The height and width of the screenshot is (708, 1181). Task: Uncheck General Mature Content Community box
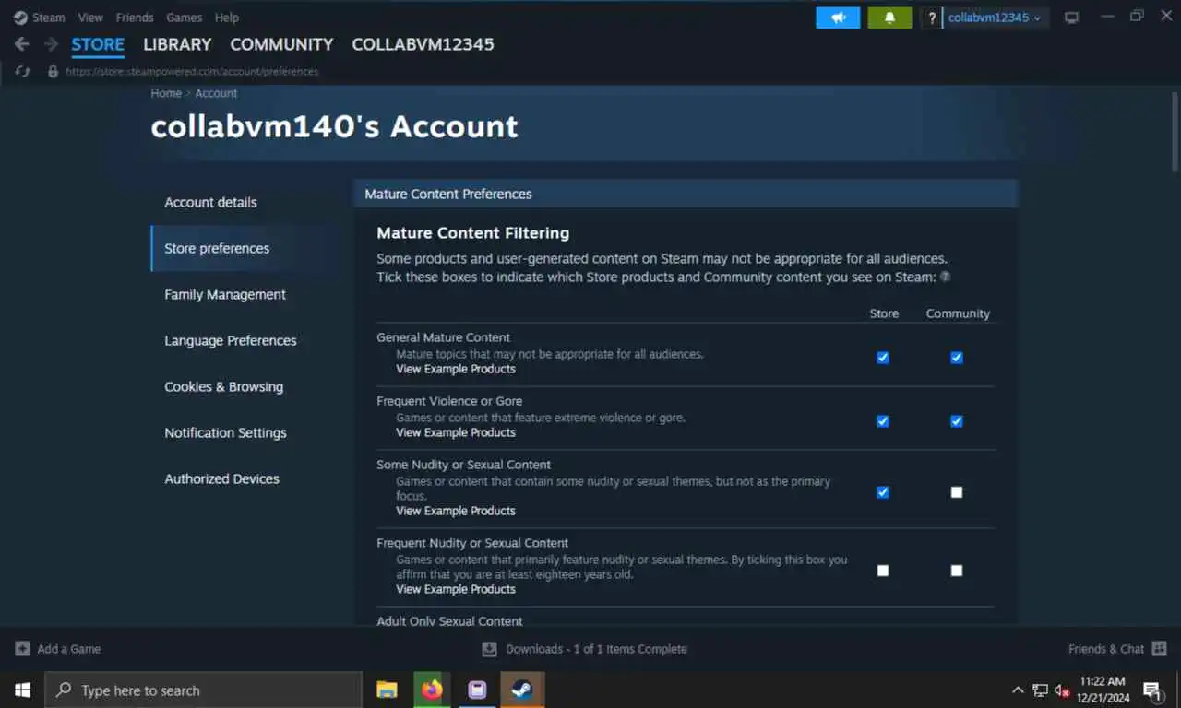pyautogui.click(x=957, y=358)
